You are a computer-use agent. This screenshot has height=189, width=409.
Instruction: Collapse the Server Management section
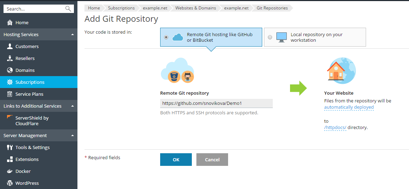click(x=72, y=136)
